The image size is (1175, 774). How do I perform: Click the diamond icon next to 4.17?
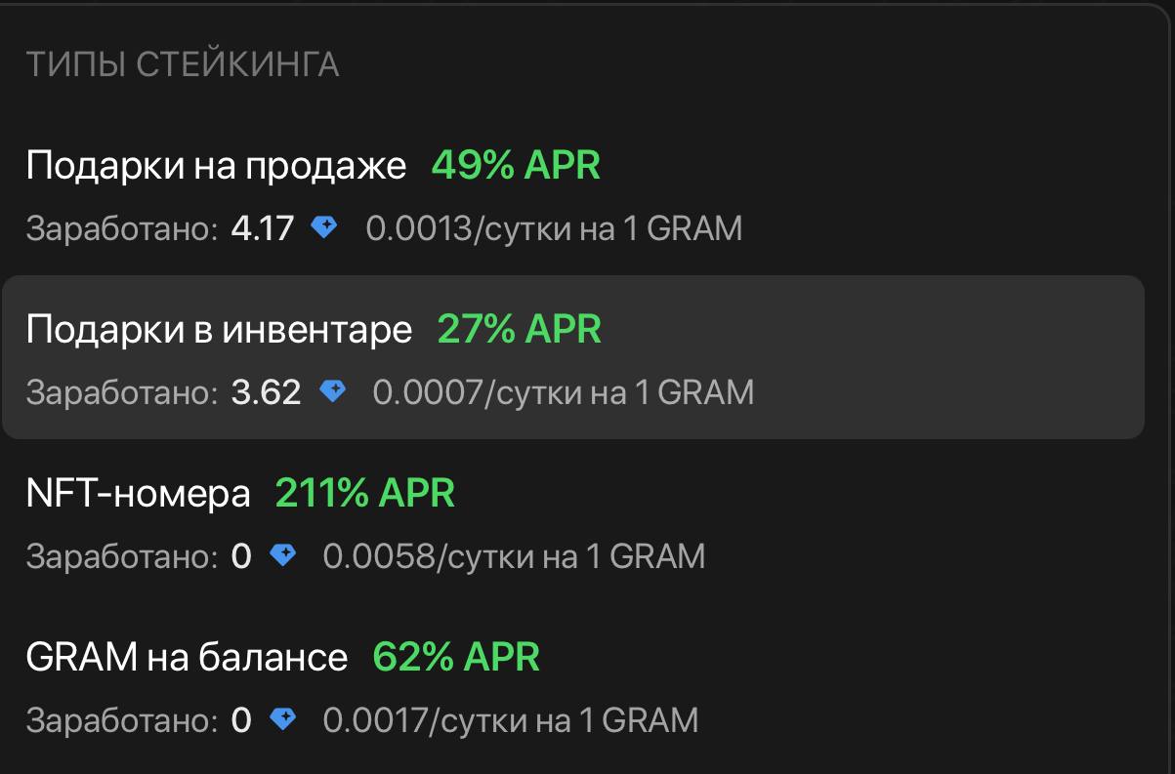click(x=324, y=227)
